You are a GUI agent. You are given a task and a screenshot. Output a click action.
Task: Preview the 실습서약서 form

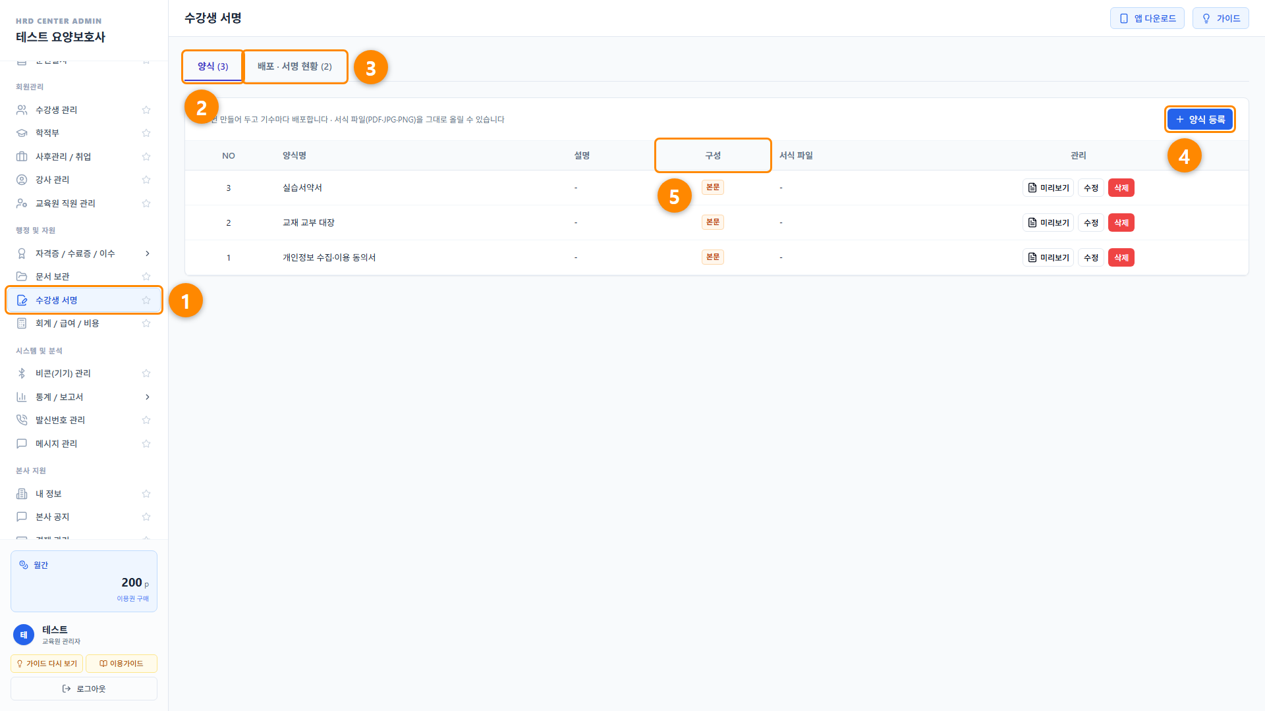1048,188
